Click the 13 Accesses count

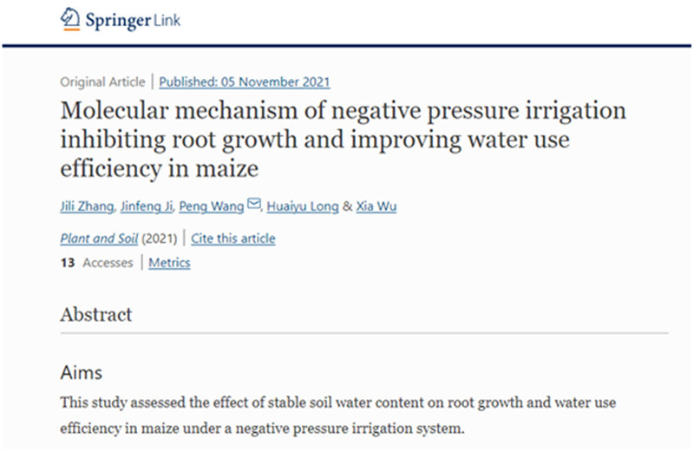96,263
